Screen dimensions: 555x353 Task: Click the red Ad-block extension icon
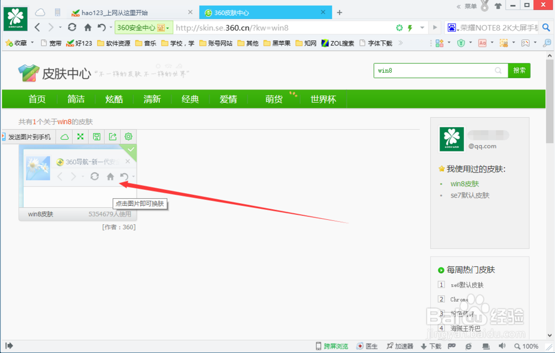tap(482, 43)
